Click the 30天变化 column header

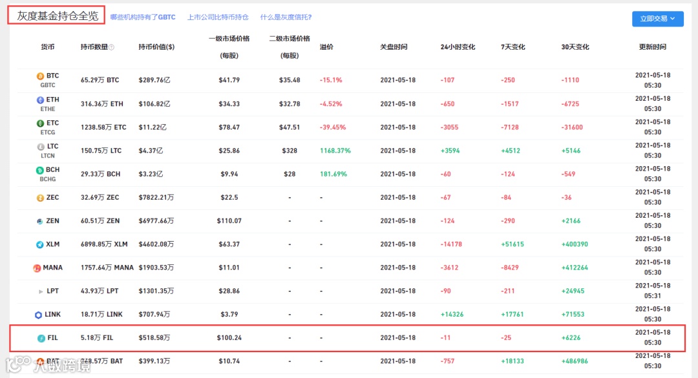click(x=575, y=47)
